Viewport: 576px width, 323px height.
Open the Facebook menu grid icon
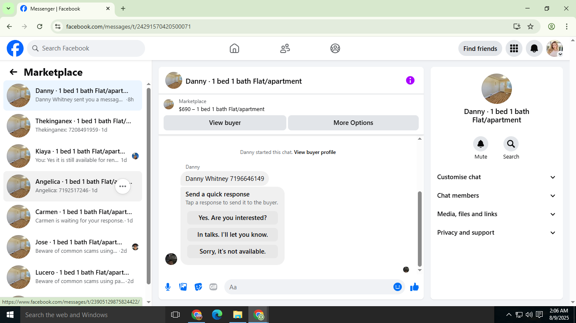coord(514,48)
